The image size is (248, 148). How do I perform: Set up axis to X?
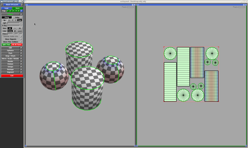point(9,20)
